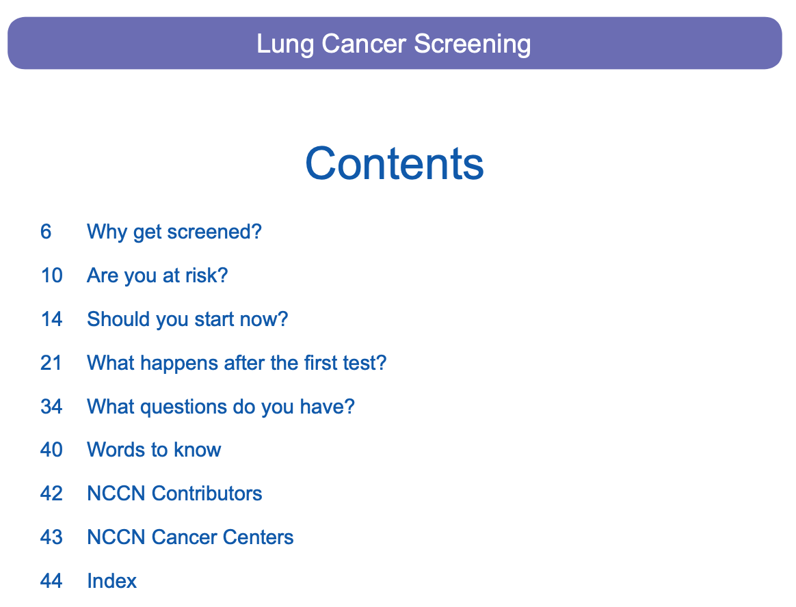
Task: Click page number 21 in the contents
Action: [51, 362]
